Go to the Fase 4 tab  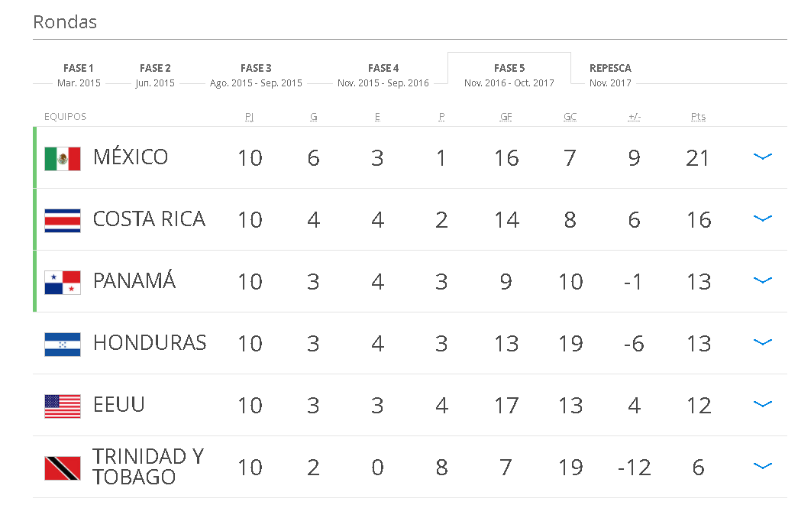[x=383, y=75]
